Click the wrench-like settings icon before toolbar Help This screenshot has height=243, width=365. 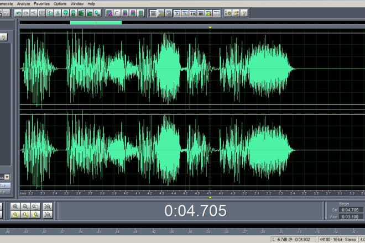coord(228,13)
